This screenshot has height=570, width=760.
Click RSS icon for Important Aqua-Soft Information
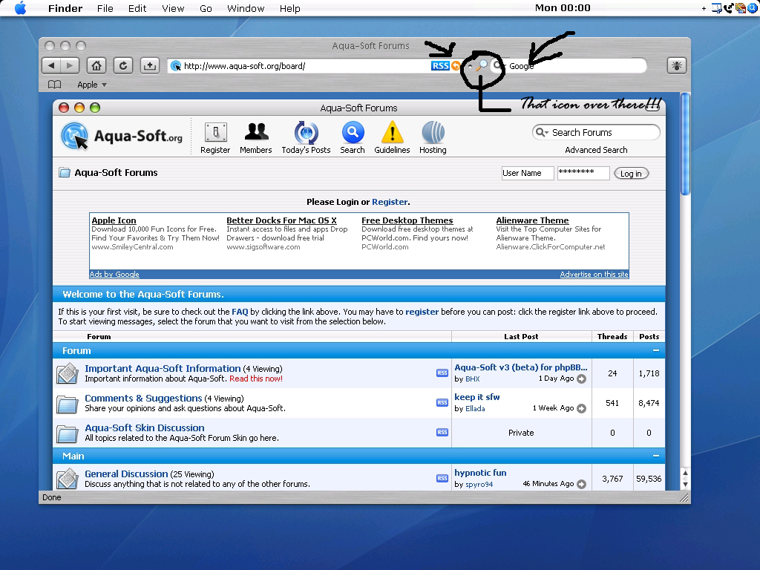[x=442, y=373]
